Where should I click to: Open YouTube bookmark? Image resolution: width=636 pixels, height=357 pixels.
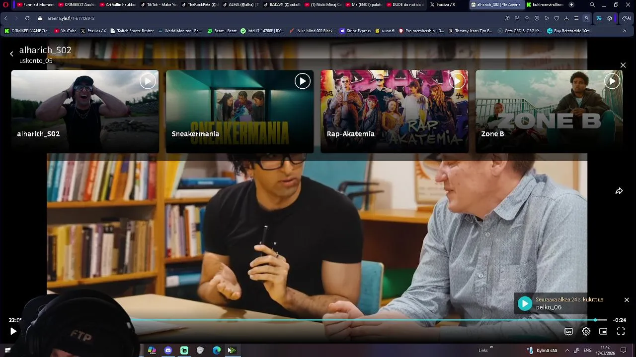(x=65, y=31)
